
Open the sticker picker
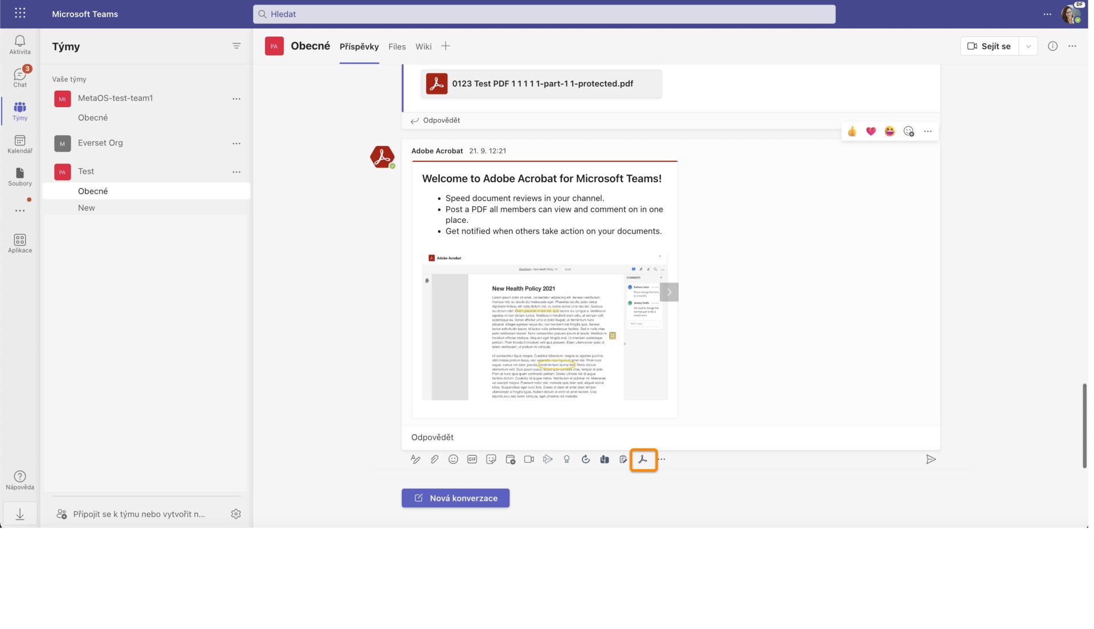click(x=491, y=459)
